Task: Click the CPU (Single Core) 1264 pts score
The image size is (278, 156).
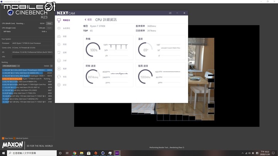Action: click(x=42, y=28)
